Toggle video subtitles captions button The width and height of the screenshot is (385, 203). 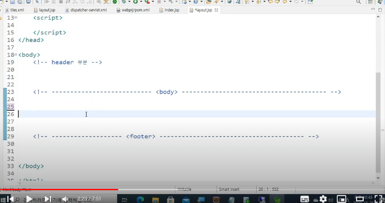coord(305,199)
